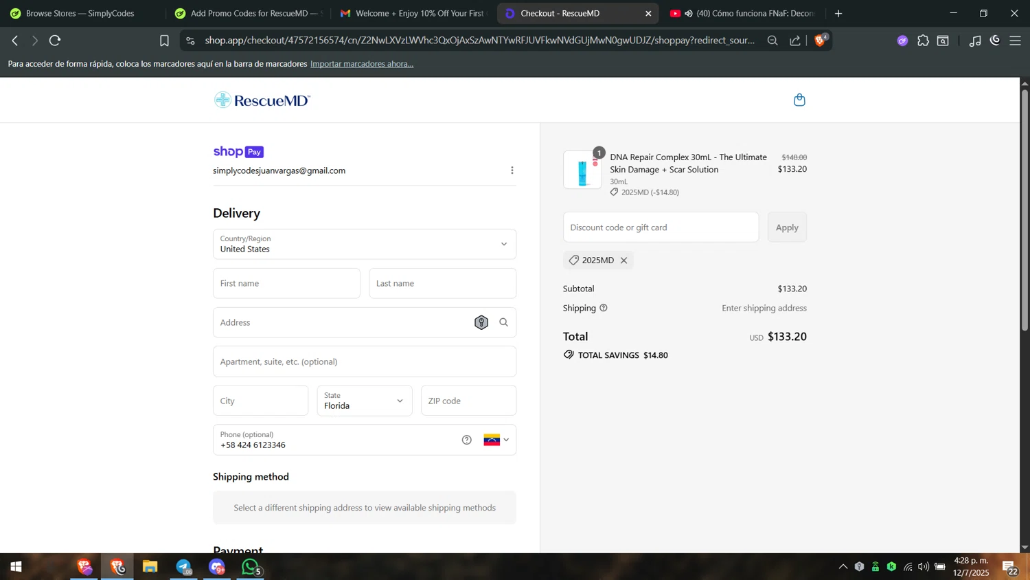Open the browser extensions puzzle icon
Image resolution: width=1030 pixels, height=580 pixels.
[x=923, y=41]
